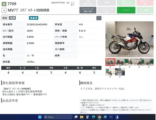Open the Task View taskbar icon
Image resolution: width=156 pixels, height=120 pixels.
(76, 117)
